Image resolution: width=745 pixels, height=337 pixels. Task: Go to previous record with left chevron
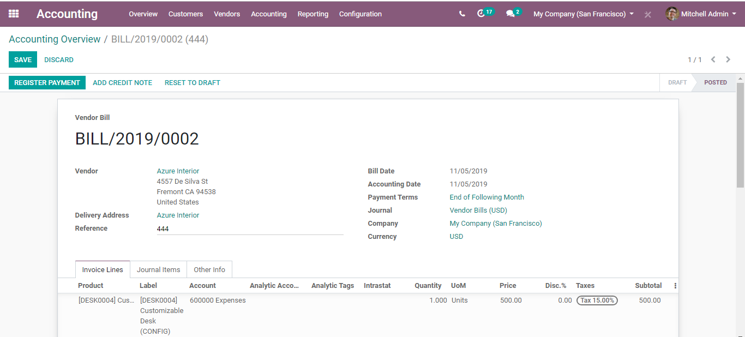click(x=713, y=59)
